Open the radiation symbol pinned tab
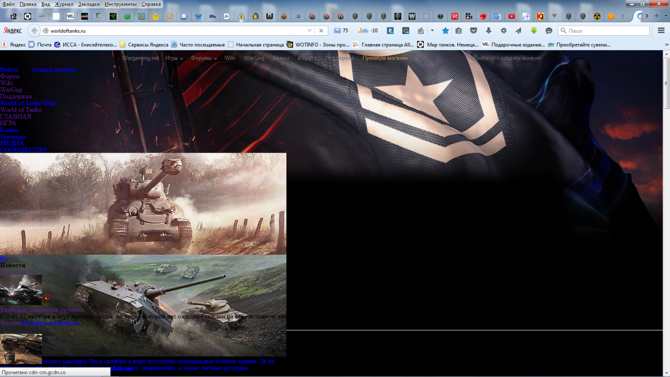This screenshot has height=377, width=670. pos(597,16)
